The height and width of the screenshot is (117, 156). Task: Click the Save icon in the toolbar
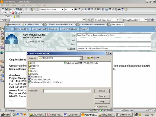point(6,9)
